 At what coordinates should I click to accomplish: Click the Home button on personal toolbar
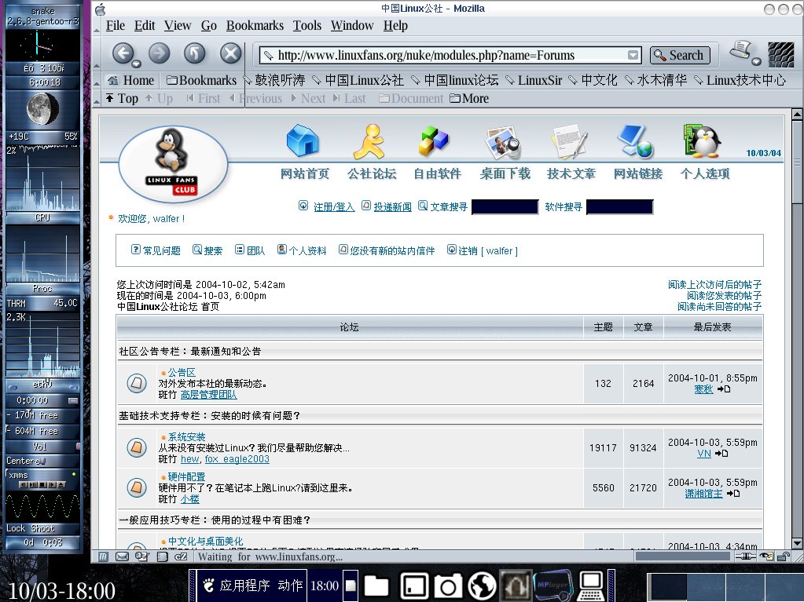coord(130,80)
